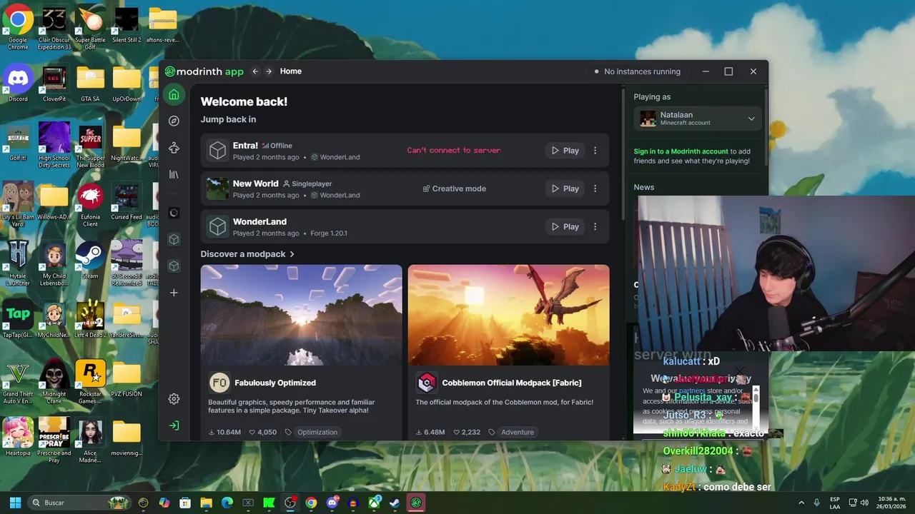Select Hytale Launcher desktop shortcut

point(18,263)
